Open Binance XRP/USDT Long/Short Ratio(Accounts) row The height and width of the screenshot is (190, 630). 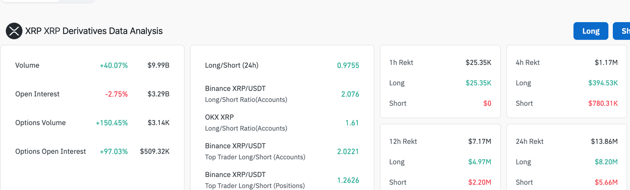[246, 94]
